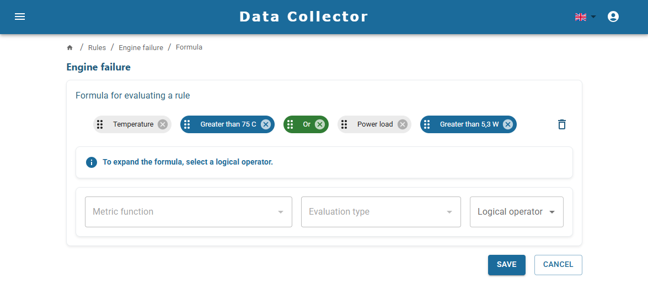648x284 pixels.
Task: Click drag handle on Or chip
Action: pos(290,124)
